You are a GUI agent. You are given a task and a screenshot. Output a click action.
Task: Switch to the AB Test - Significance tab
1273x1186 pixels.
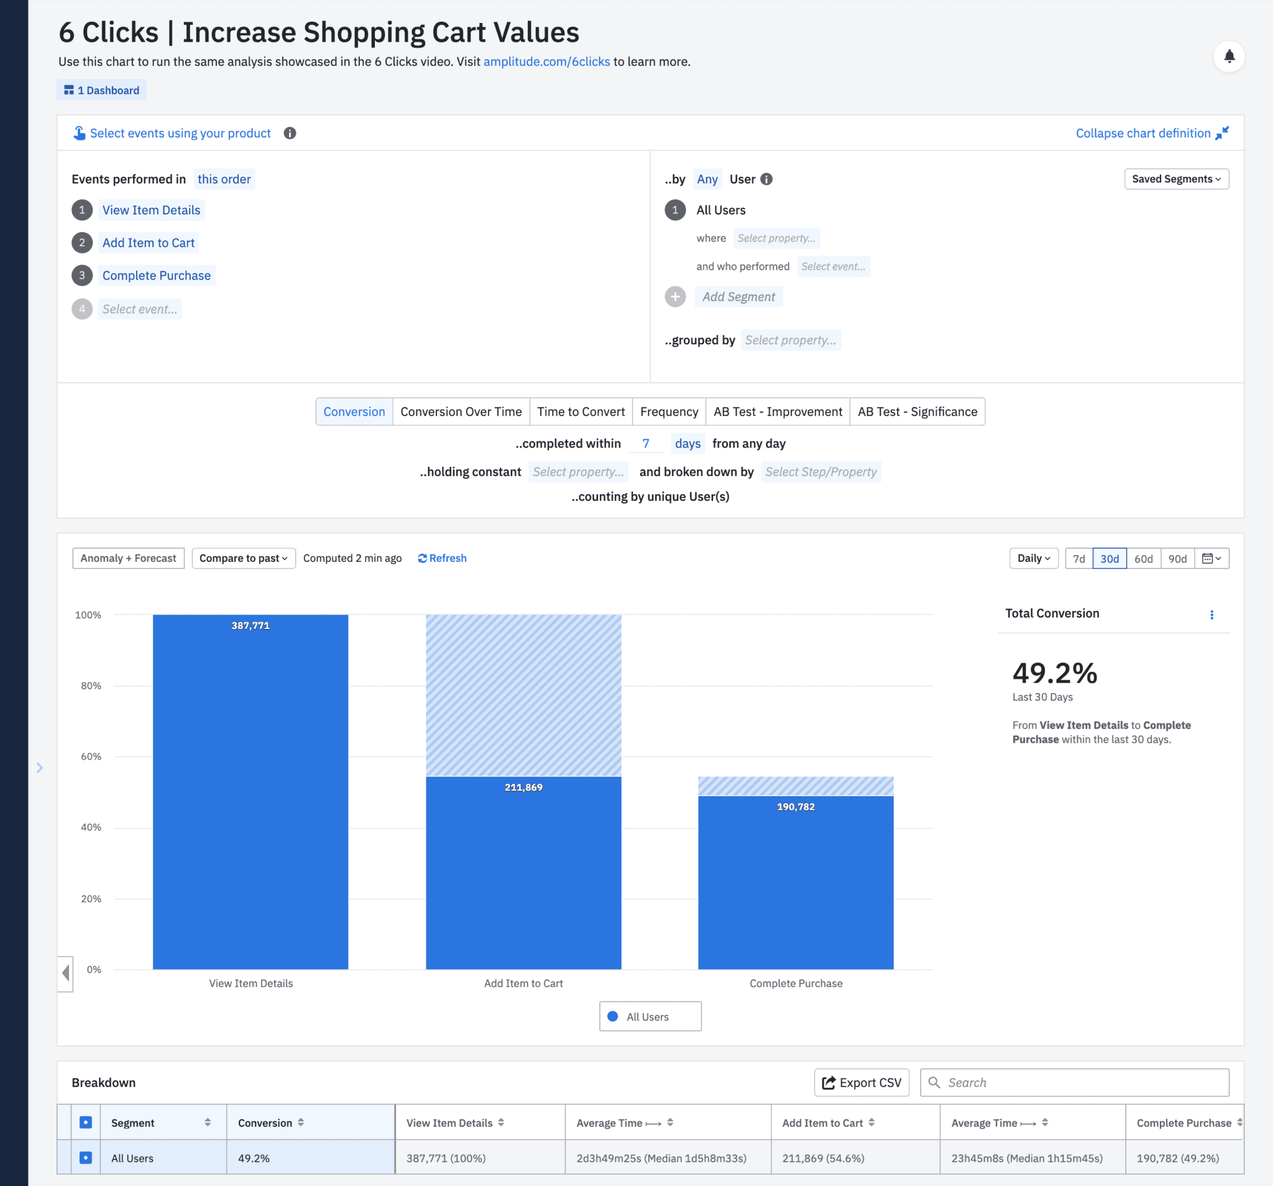917,411
